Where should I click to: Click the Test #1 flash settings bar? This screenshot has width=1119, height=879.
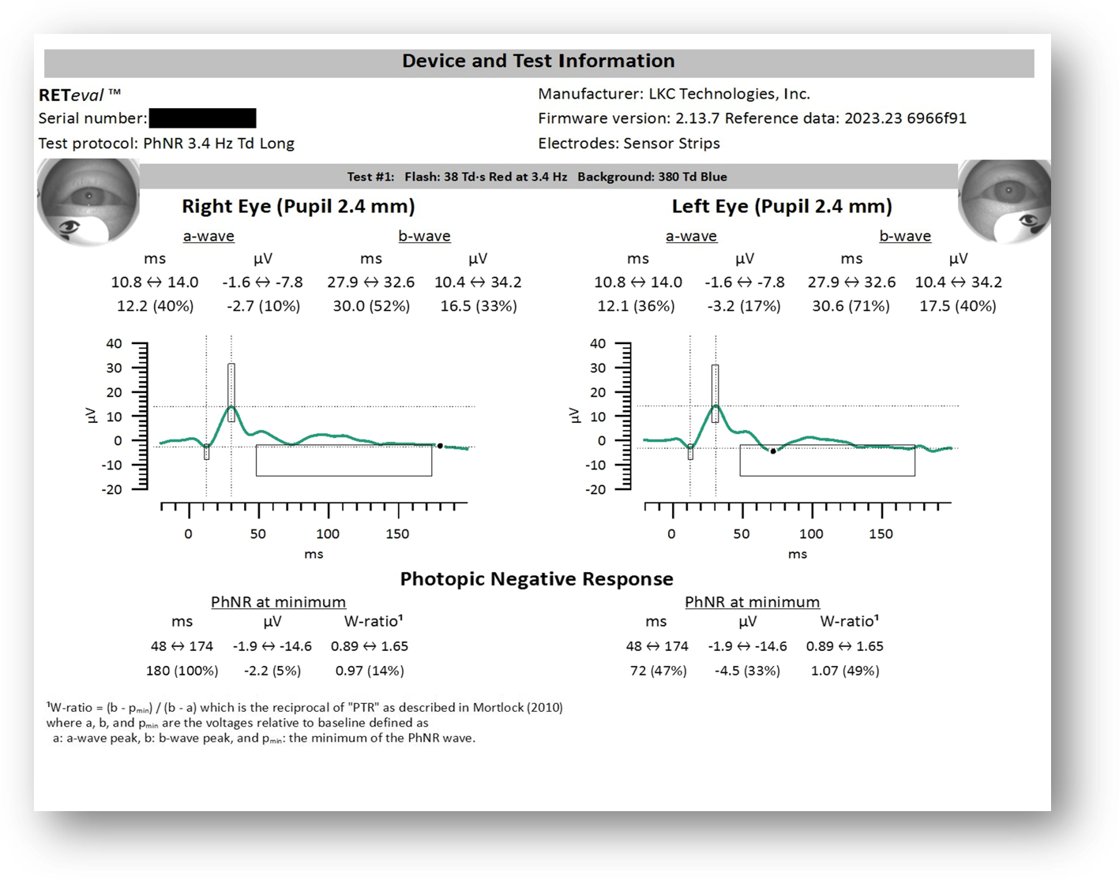coord(537,177)
